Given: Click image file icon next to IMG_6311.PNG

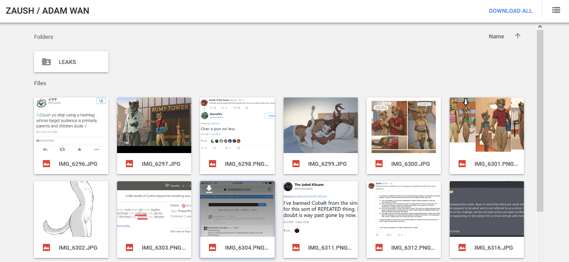Looking at the screenshot, I should point(296,247).
